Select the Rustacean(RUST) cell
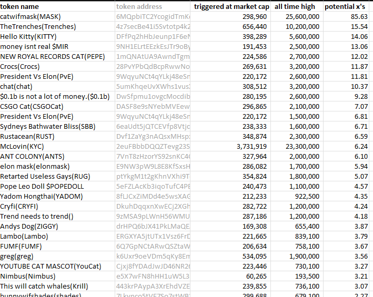This screenshot has height=297, width=373. click(x=57, y=136)
